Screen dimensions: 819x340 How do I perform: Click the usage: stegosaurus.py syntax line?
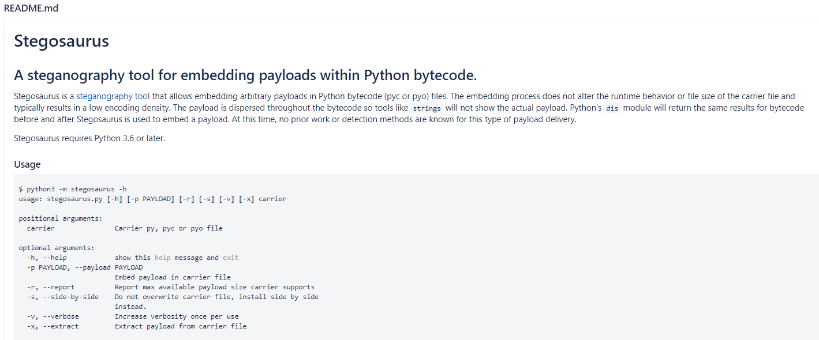[x=152, y=199]
